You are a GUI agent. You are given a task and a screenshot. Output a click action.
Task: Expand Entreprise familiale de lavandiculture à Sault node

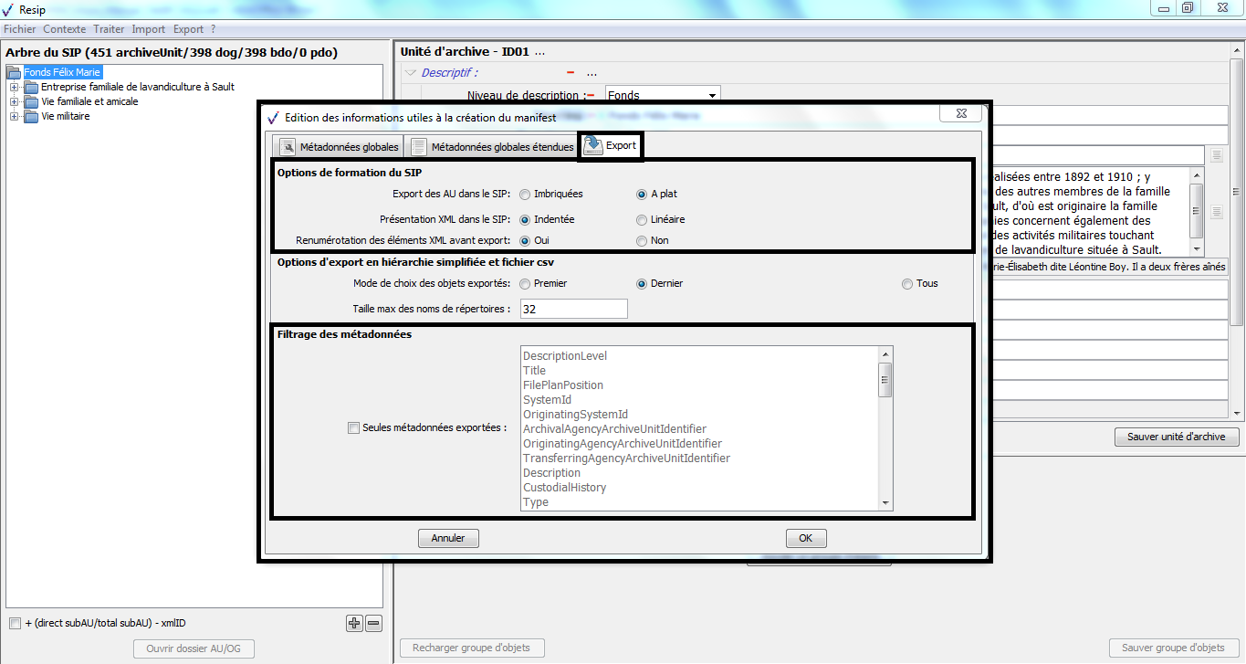coord(14,87)
